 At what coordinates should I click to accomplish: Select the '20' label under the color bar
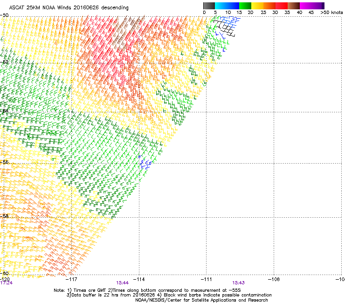point(250,12)
